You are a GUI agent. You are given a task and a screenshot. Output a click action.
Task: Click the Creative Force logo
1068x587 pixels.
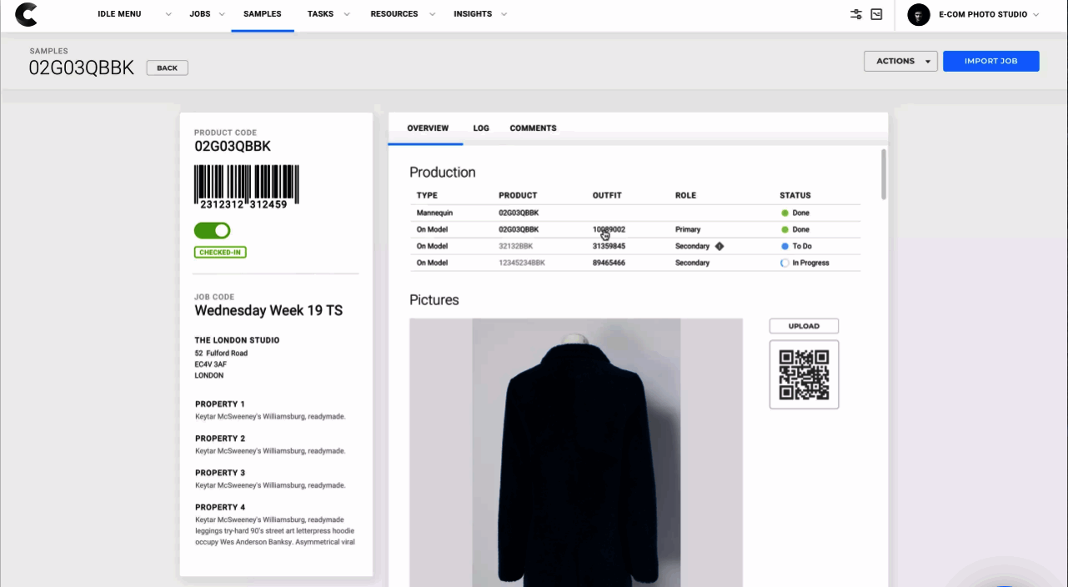[27, 14]
